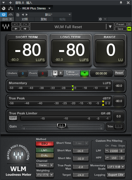This screenshot has width=132, height=180.
Task: Select the DIAL method
Action: [x=45, y=155]
